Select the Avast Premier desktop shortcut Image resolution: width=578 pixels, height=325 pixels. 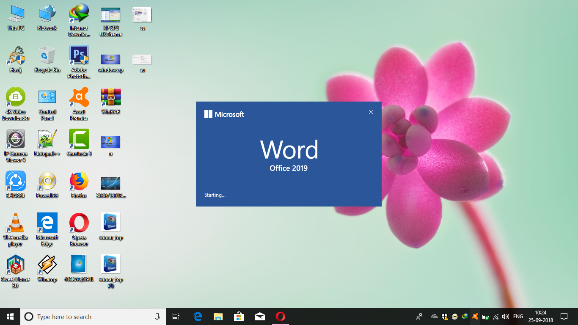(x=79, y=104)
